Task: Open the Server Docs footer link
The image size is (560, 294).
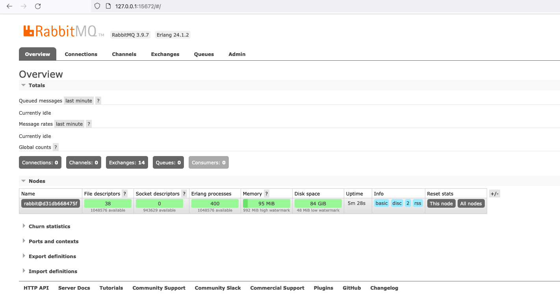Action: pos(74,288)
